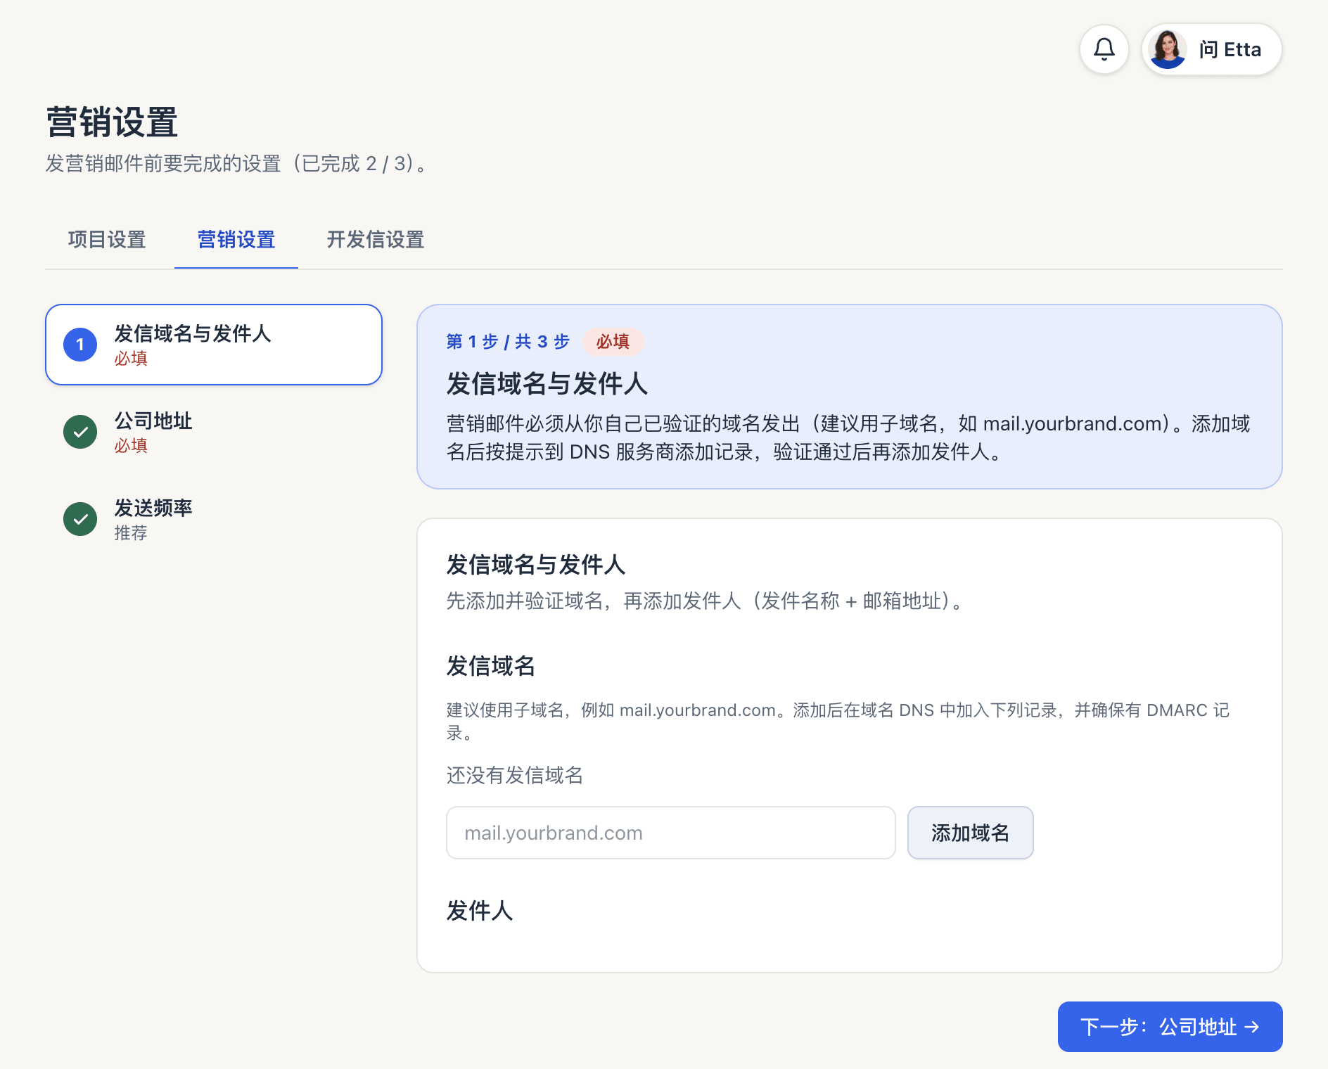Open the notifications bell
The height and width of the screenshot is (1069, 1328).
click(1104, 49)
